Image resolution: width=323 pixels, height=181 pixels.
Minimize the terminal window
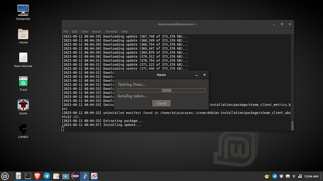(274, 24)
